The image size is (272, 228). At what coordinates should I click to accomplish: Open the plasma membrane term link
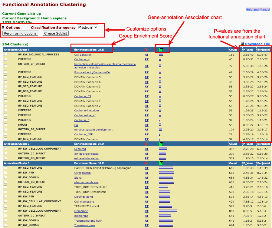[86, 182]
